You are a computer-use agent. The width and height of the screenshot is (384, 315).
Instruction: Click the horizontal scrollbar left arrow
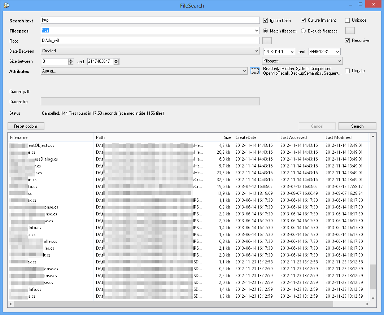coord(11,304)
